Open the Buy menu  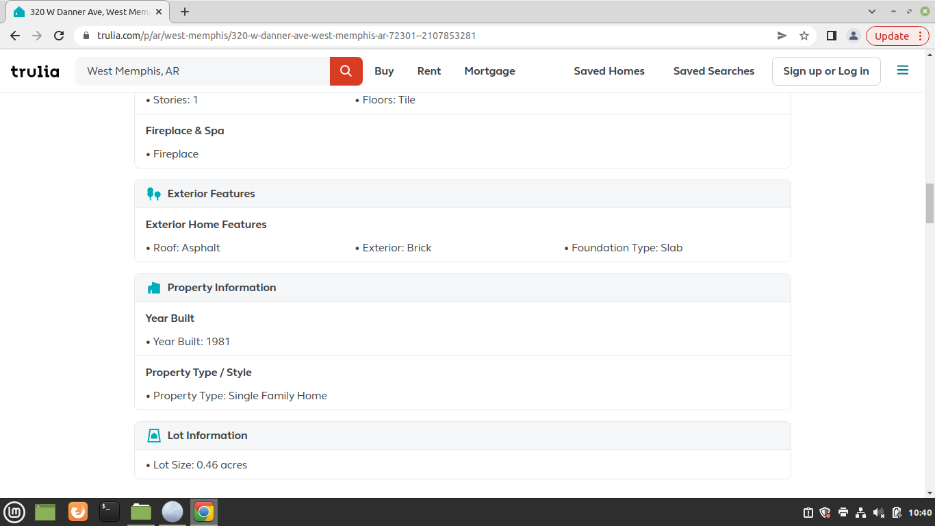pos(384,71)
